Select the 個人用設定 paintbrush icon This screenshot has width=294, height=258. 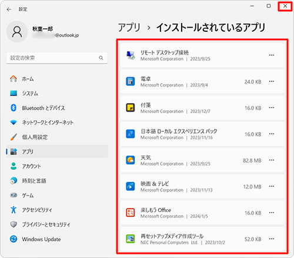(x=14, y=137)
